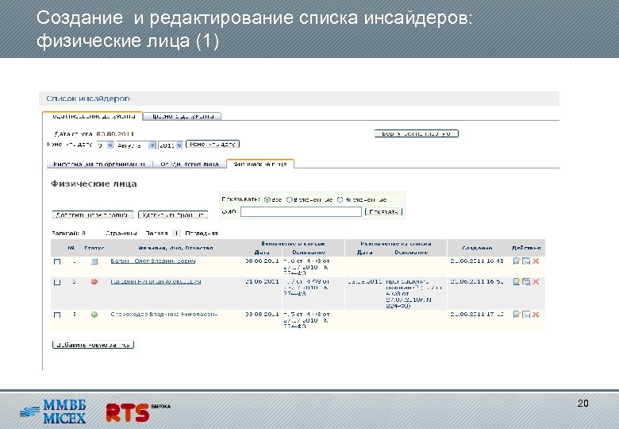Click the edit icon in row 1
The width and height of the screenshot is (619, 429).
point(517,261)
